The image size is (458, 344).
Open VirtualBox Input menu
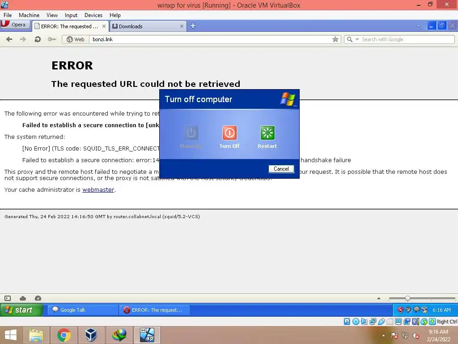pos(71,15)
